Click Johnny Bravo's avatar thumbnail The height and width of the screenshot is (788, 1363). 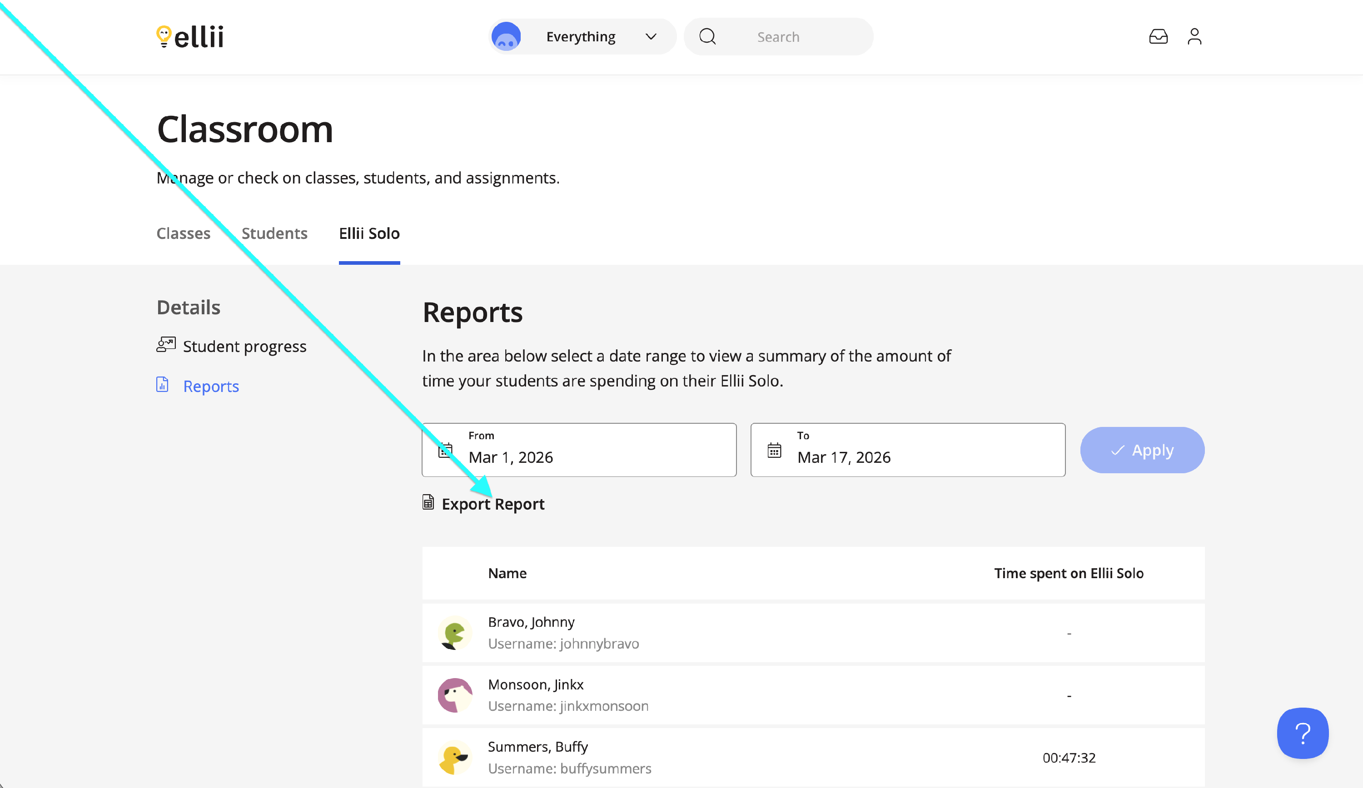click(454, 632)
